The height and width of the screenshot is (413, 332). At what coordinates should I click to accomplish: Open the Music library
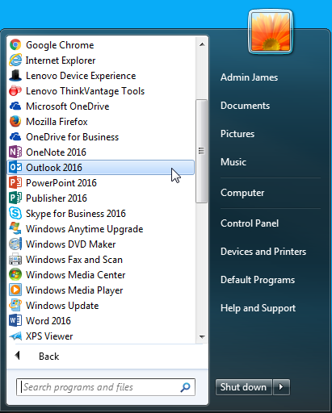pos(233,162)
